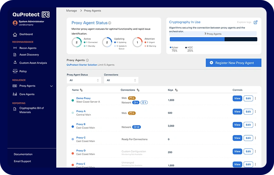This screenshot has height=175, width=274.
Task: Click the Recon Agents signal icon
Action: pos(15,48)
